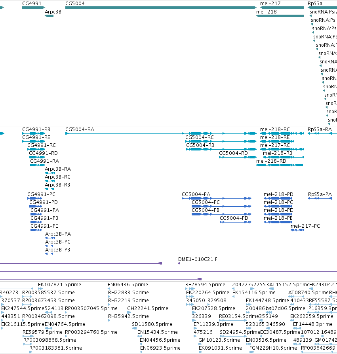Open protein CG5004-PB
The width and height of the screenshot is (337, 354).
(206, 210)
